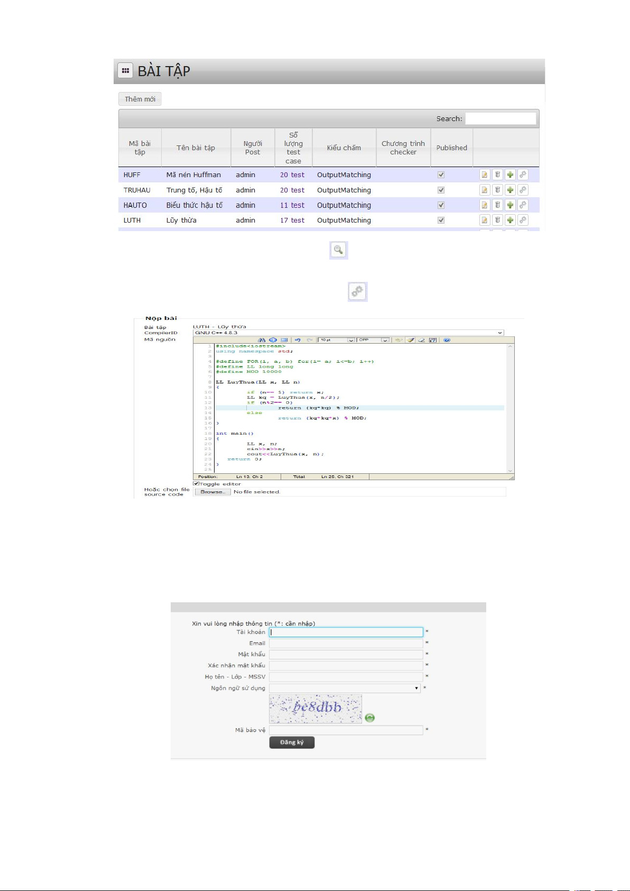Image resolution: width=630 pixels, height=891 pixels.
Task: Click the green plus icon in HAUTO row
Action: pyautogui.click(x=510, y=205)
